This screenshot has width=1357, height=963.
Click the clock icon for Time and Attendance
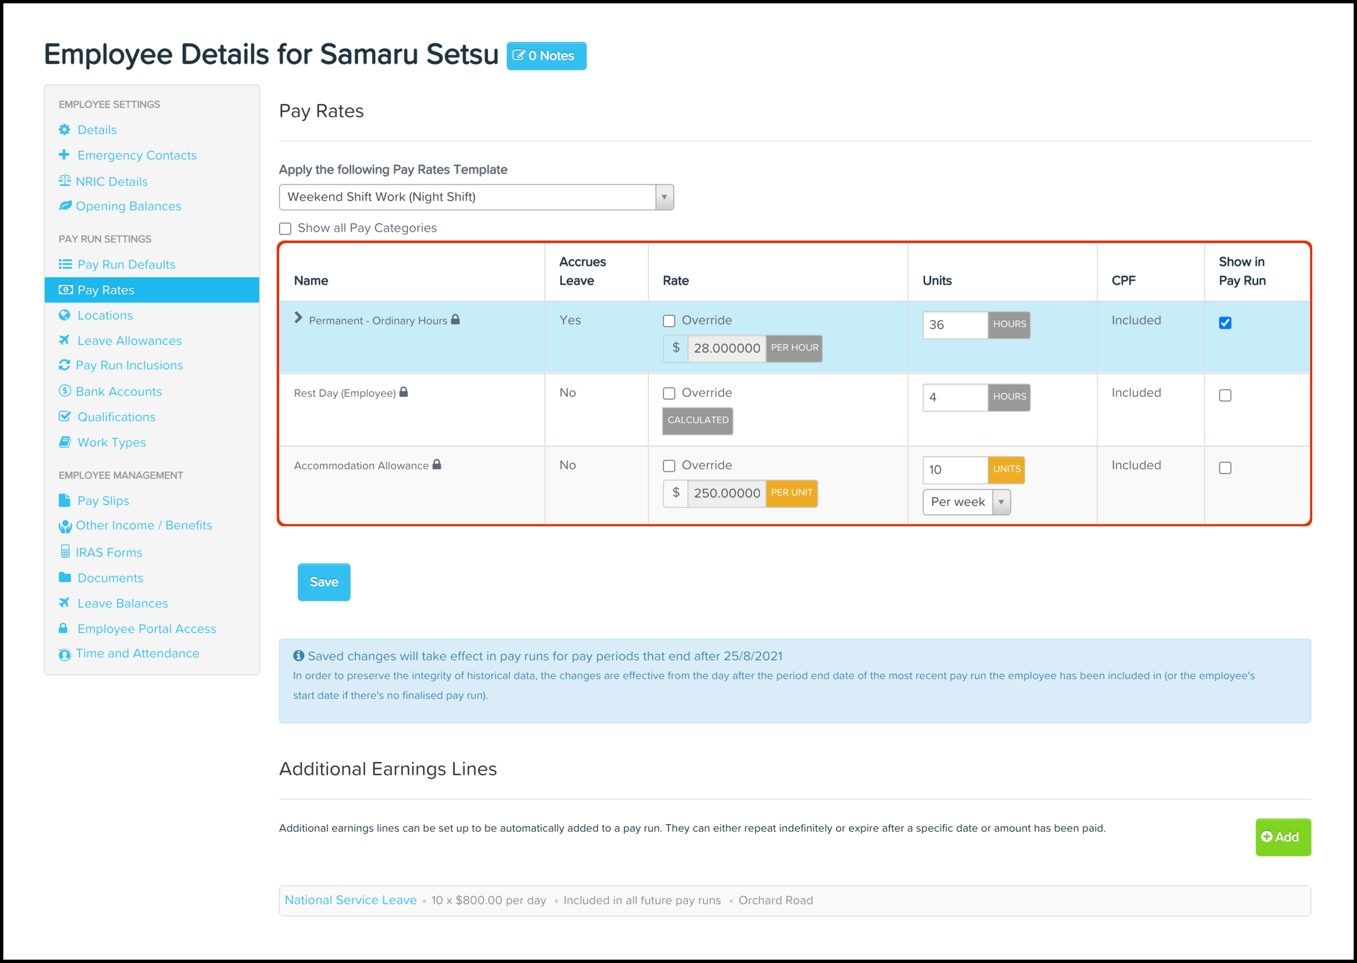click(64, 654)
